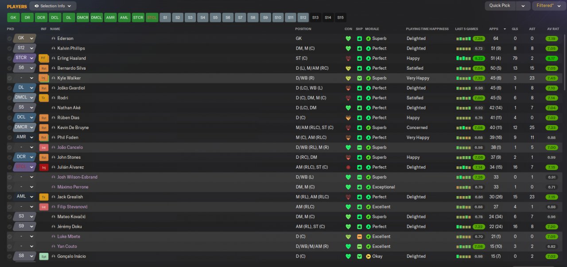Open Julián Álvarez's STCL position dropdown
The height and width of the screenshot is (267, 567).
coord(31,167)
